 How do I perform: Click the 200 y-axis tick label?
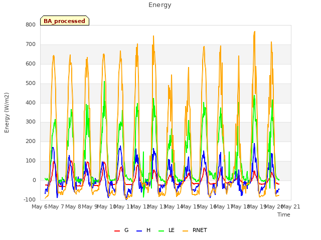tap(31, 141)
